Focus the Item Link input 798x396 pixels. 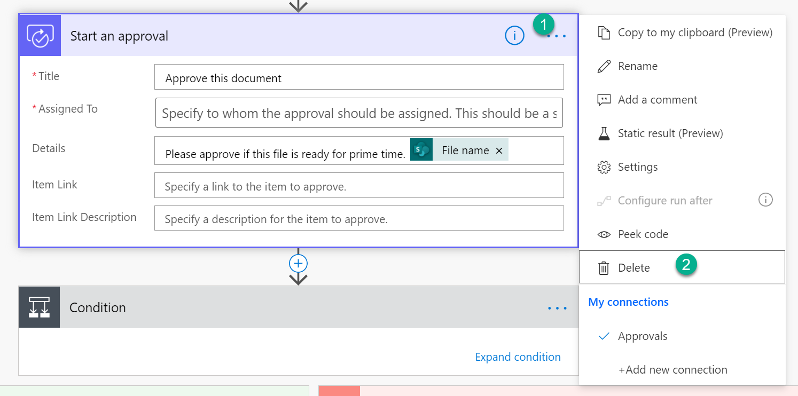tap(359, 185)
